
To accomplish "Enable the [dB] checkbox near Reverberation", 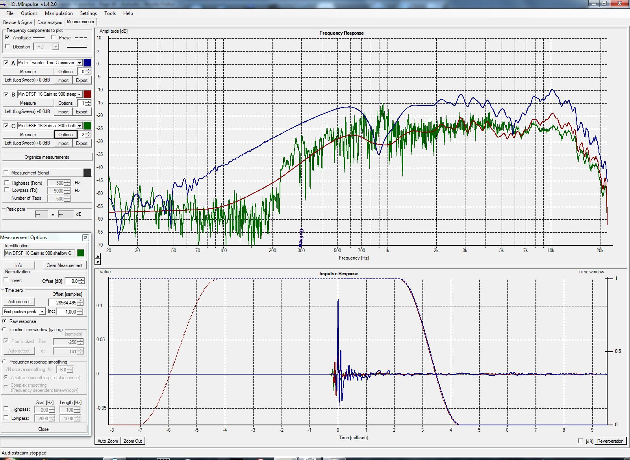I will point(580,441).
